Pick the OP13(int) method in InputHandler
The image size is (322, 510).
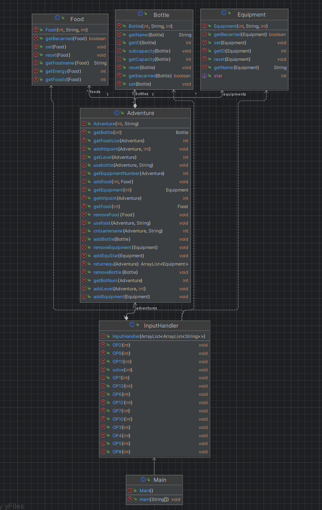pos(122,386)
